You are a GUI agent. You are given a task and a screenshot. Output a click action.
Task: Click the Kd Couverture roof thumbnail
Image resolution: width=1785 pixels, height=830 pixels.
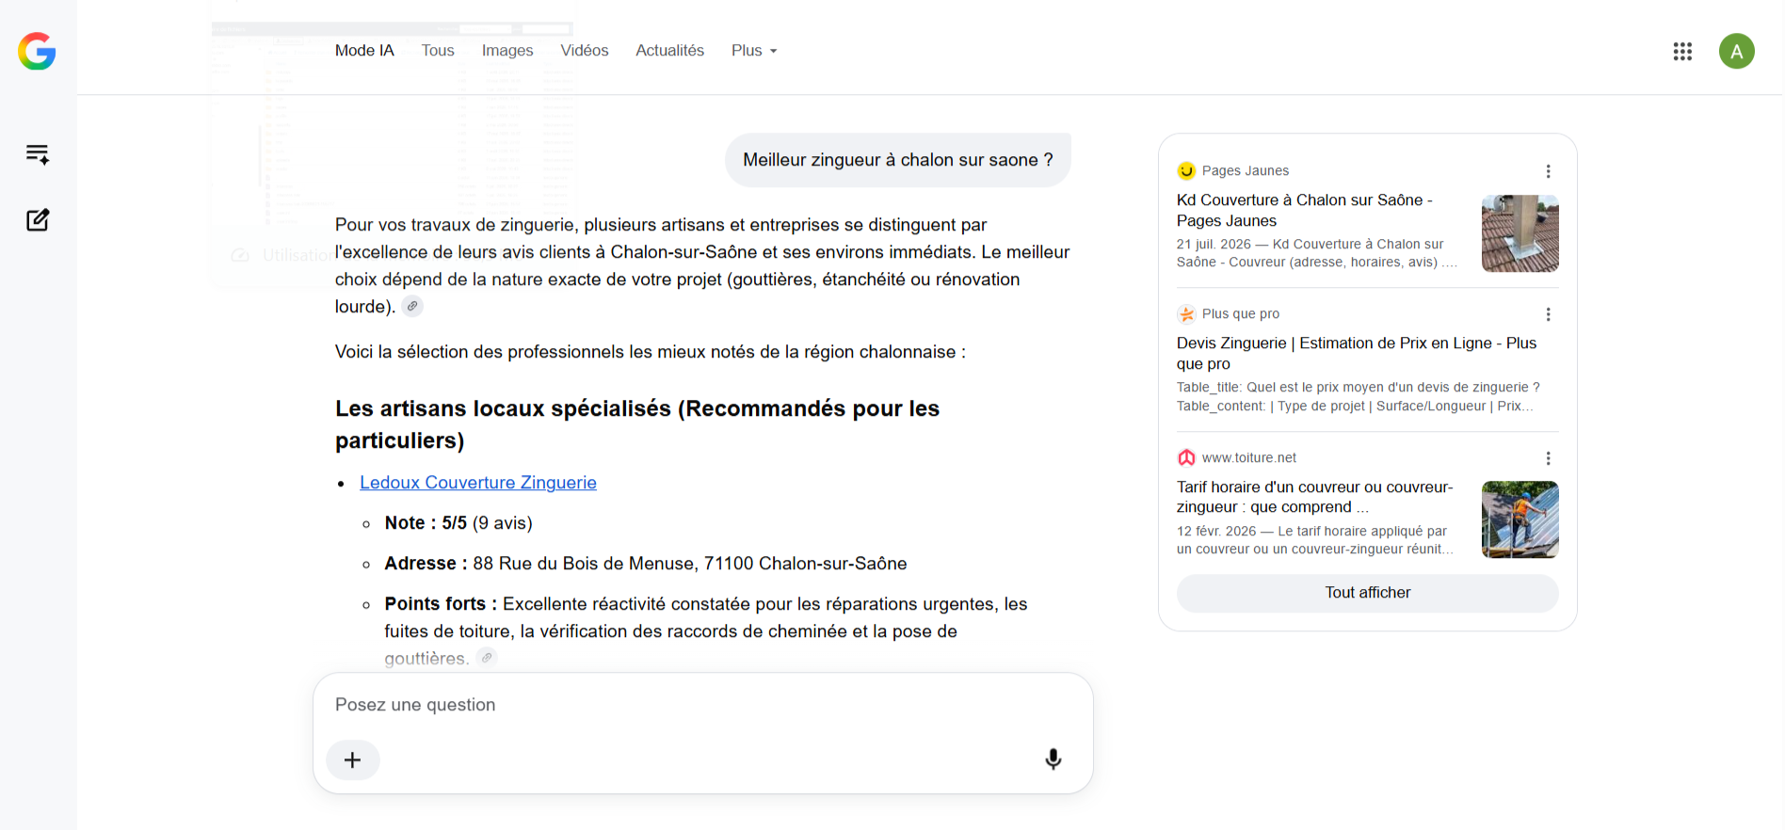[x=1520, y=233]
